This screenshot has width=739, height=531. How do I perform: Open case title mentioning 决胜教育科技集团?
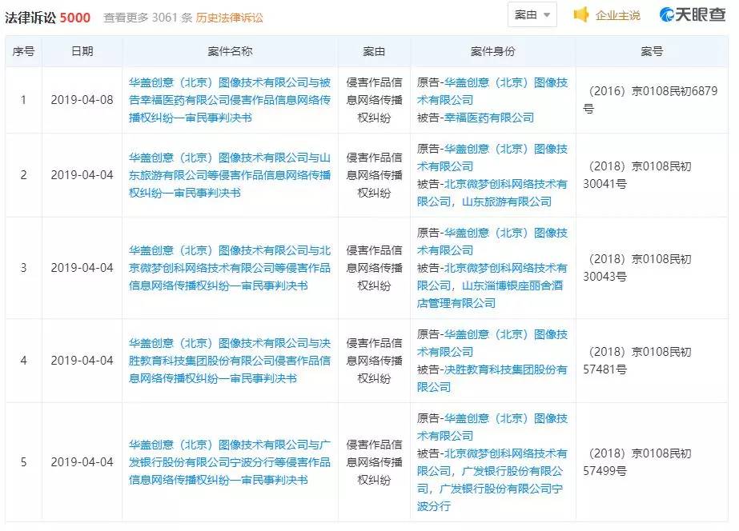tap(230, 361)
